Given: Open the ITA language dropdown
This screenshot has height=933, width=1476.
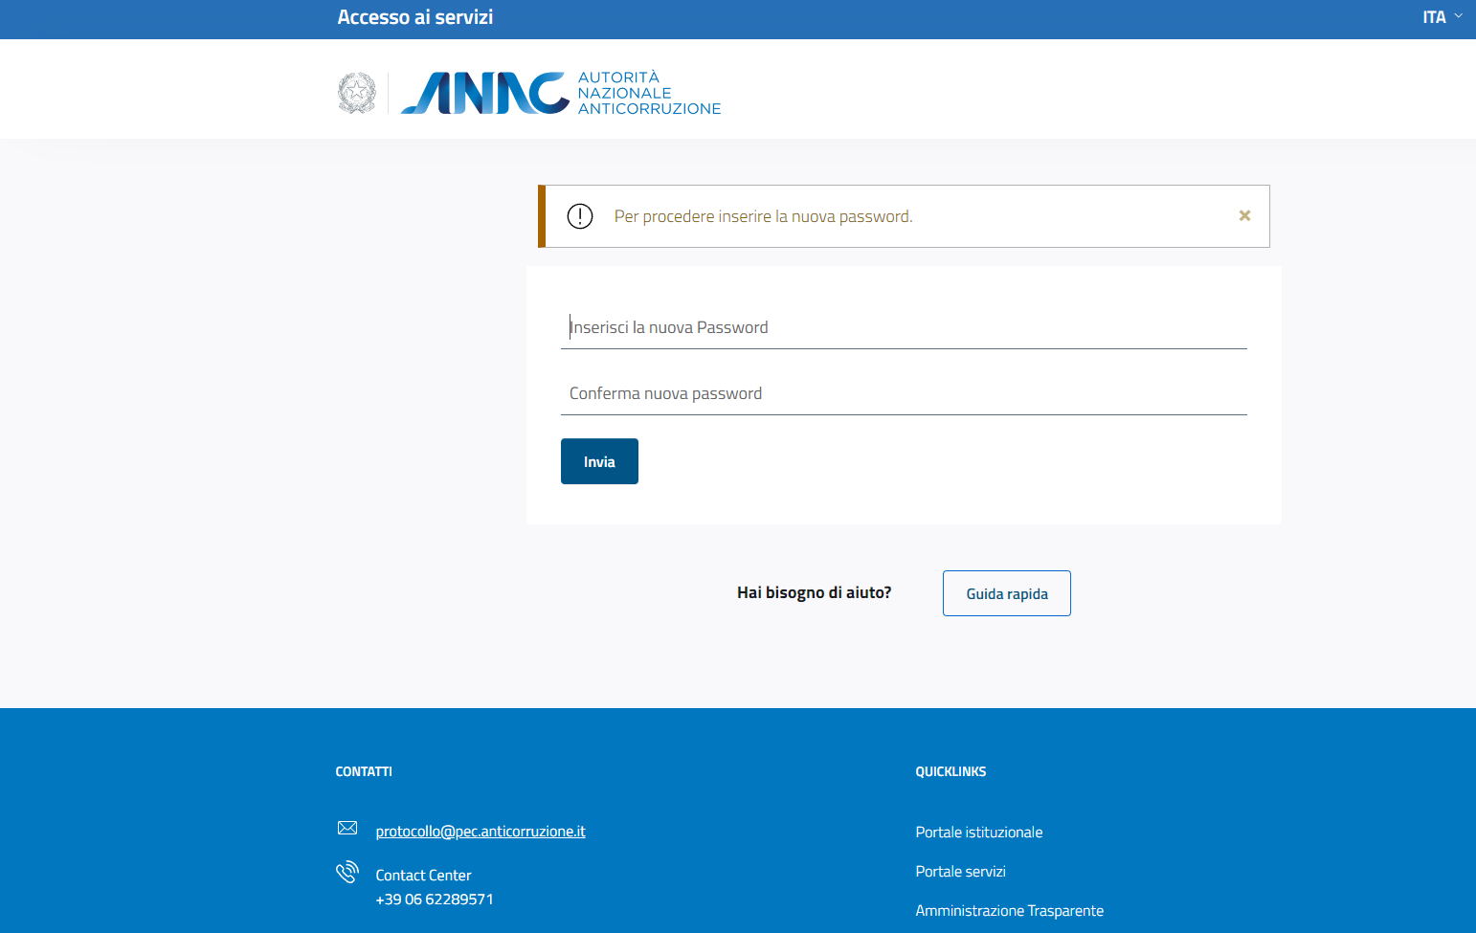Looking at the screenshot, I should pyautogui.click(x=1442, y=17).
